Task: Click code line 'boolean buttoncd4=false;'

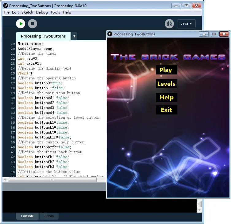Action: (x=43, y=113)
